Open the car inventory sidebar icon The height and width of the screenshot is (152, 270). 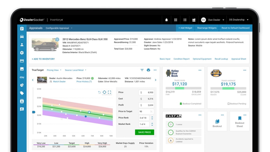pyautogui.click(x=22, y=37)
